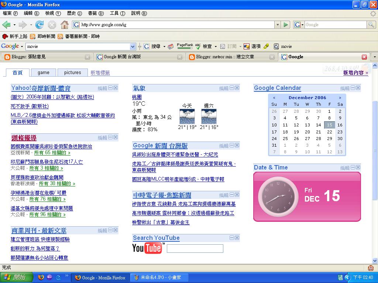Click the highlighter icon in Google Toolbar
The height and width of the screenshot is (283, 378).
click(266, 46)
